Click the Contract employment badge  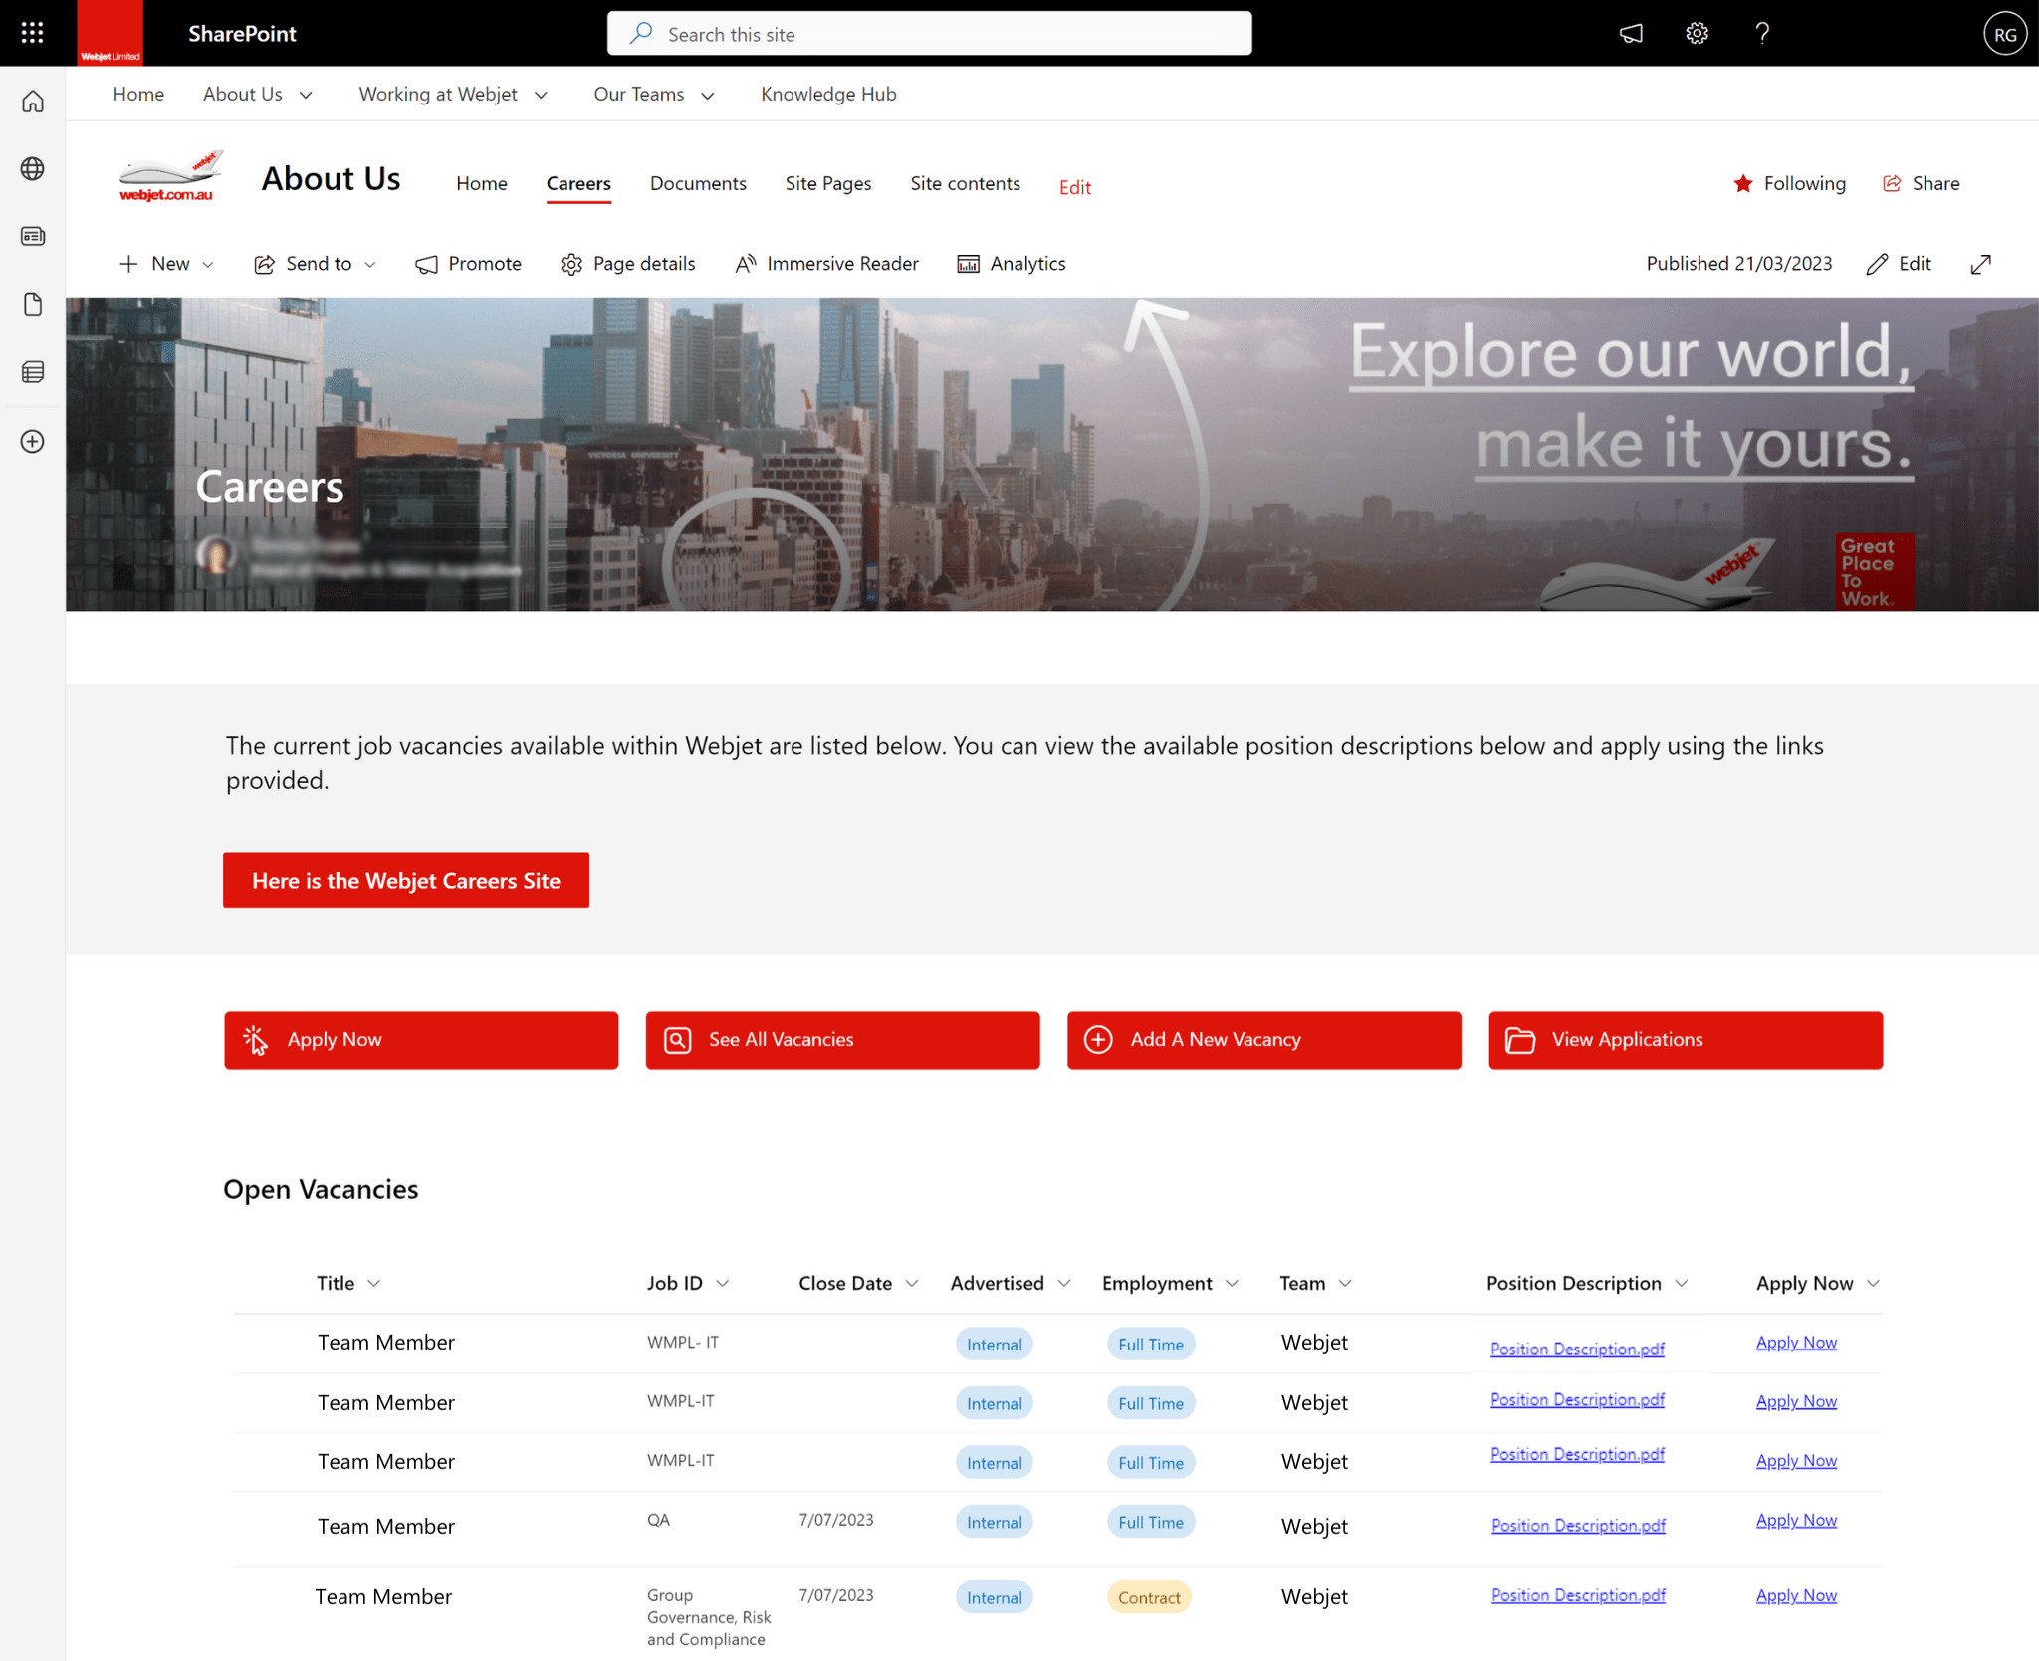(1148, 1596)
